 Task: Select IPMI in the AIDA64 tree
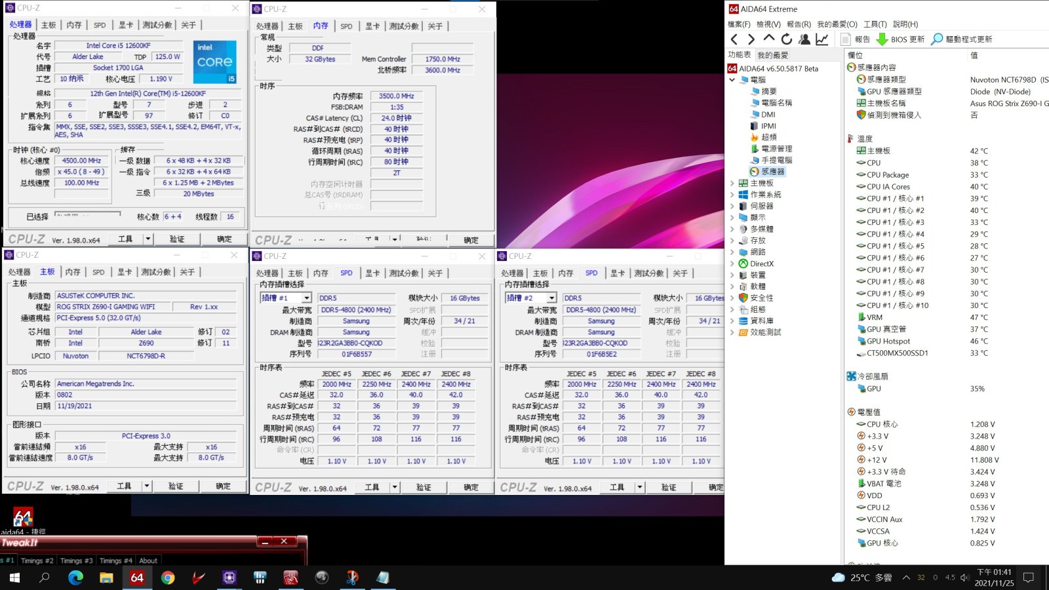pyautogui.click(x=768, y=126)
